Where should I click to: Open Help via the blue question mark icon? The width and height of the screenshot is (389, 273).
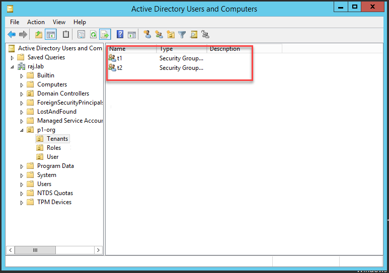click(x=120, y=34)
